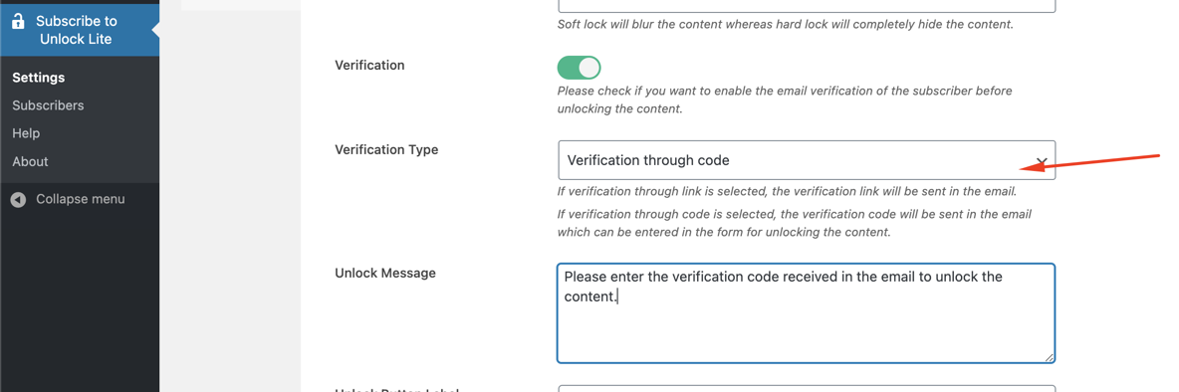The width and height of the screenshot is (1179, 392).
Task: Click the white knob of Verification toggle
Action: click(589, 68)
